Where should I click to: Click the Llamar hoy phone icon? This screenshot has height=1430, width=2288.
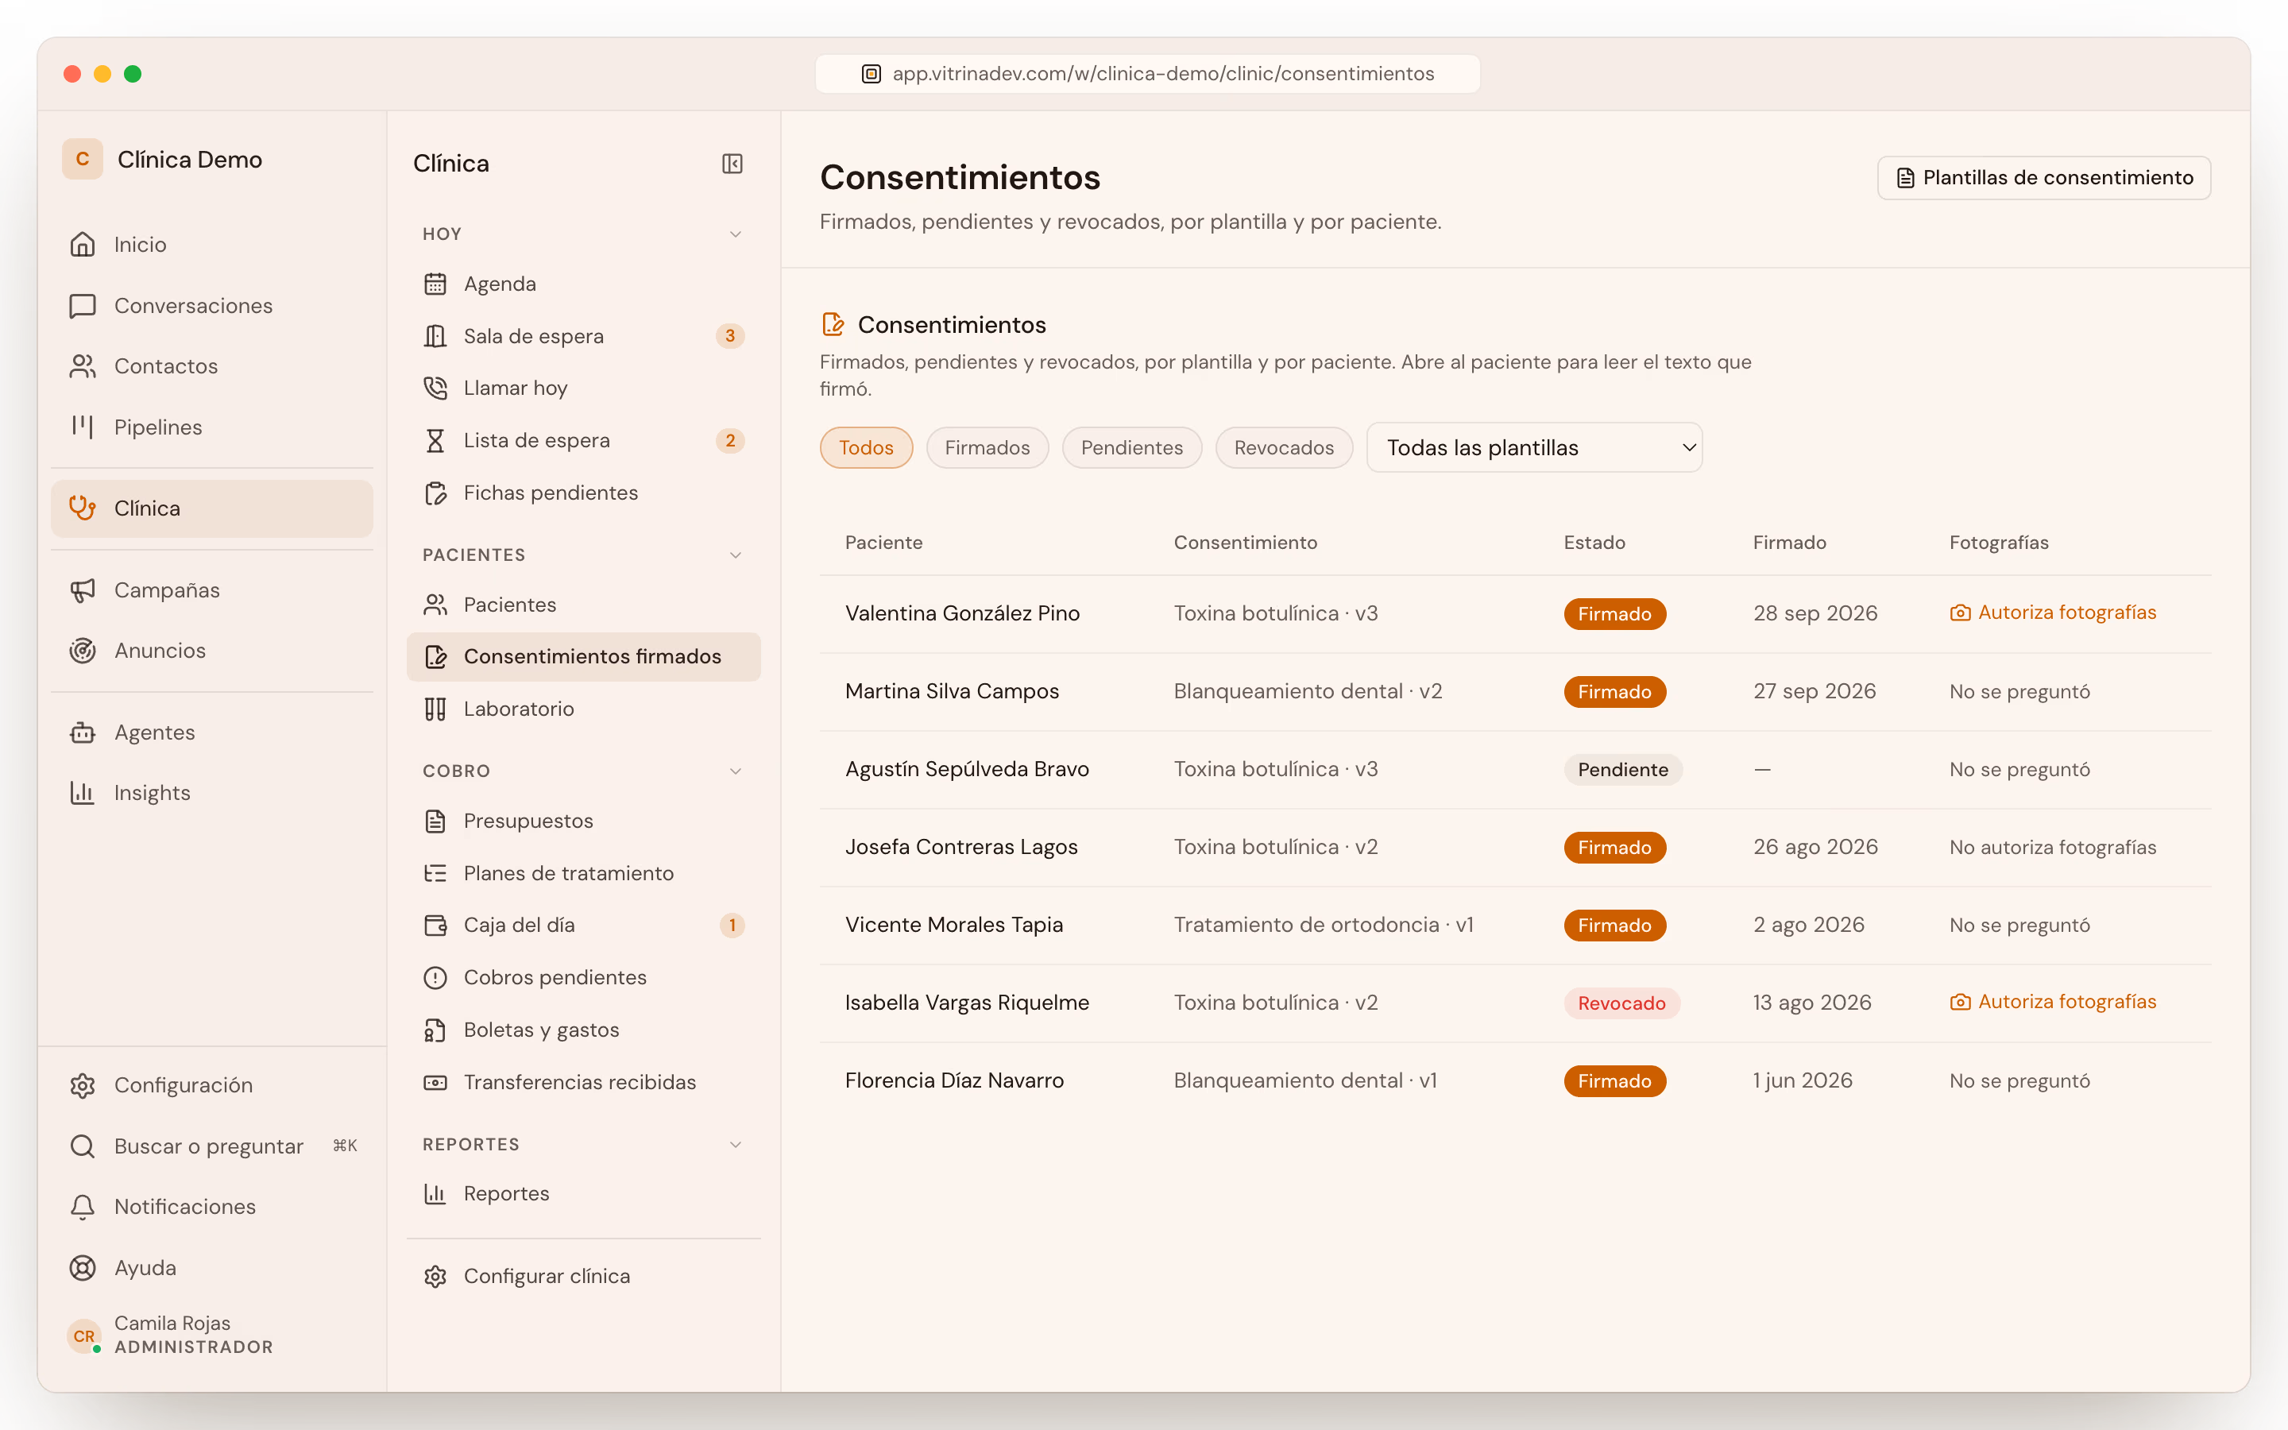pos(435,388)
